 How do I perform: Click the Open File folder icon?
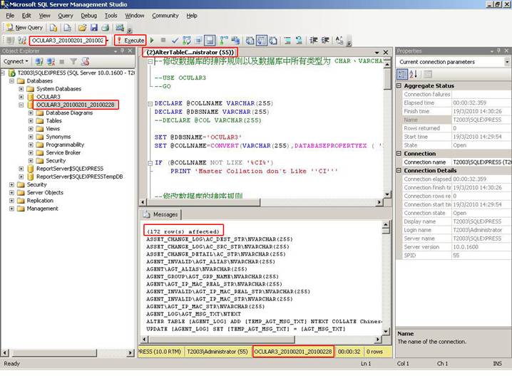82,28
